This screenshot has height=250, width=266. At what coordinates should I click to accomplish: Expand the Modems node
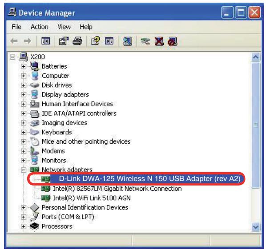[24, 151]
